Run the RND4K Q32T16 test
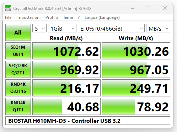Screen dimensions: 177x132 pyautogui.click(x=18, y=88)
